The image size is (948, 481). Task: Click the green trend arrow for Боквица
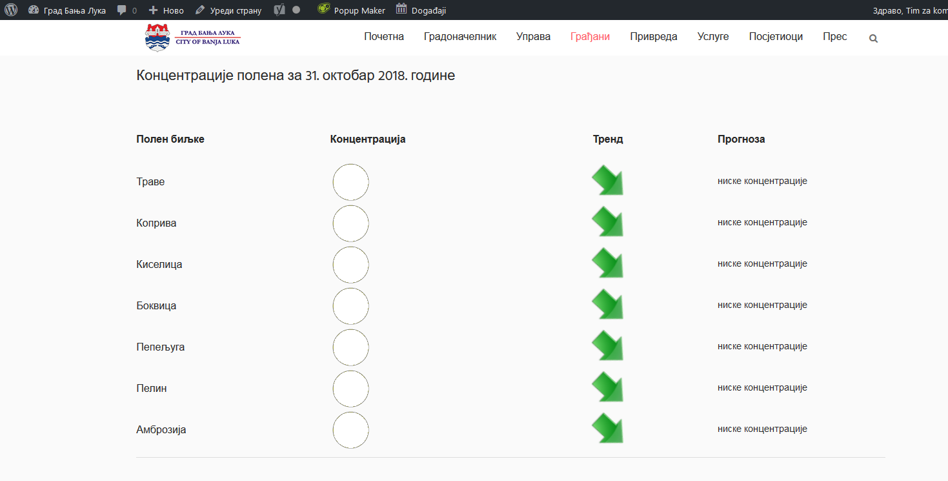point(607,305)
